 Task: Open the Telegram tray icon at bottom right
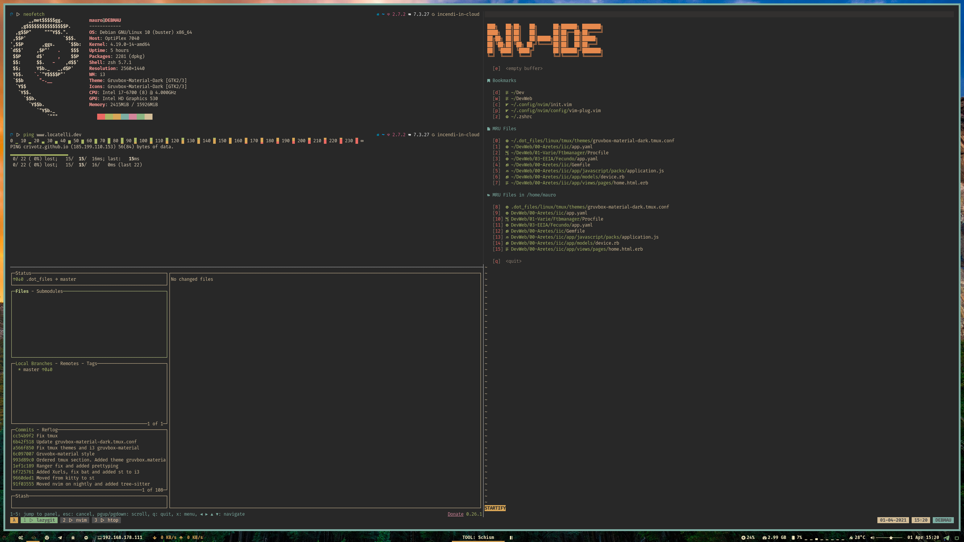(946, 538)
